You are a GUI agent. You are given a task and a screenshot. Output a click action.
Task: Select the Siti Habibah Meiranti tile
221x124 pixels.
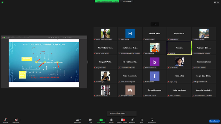tap(130, 62)
